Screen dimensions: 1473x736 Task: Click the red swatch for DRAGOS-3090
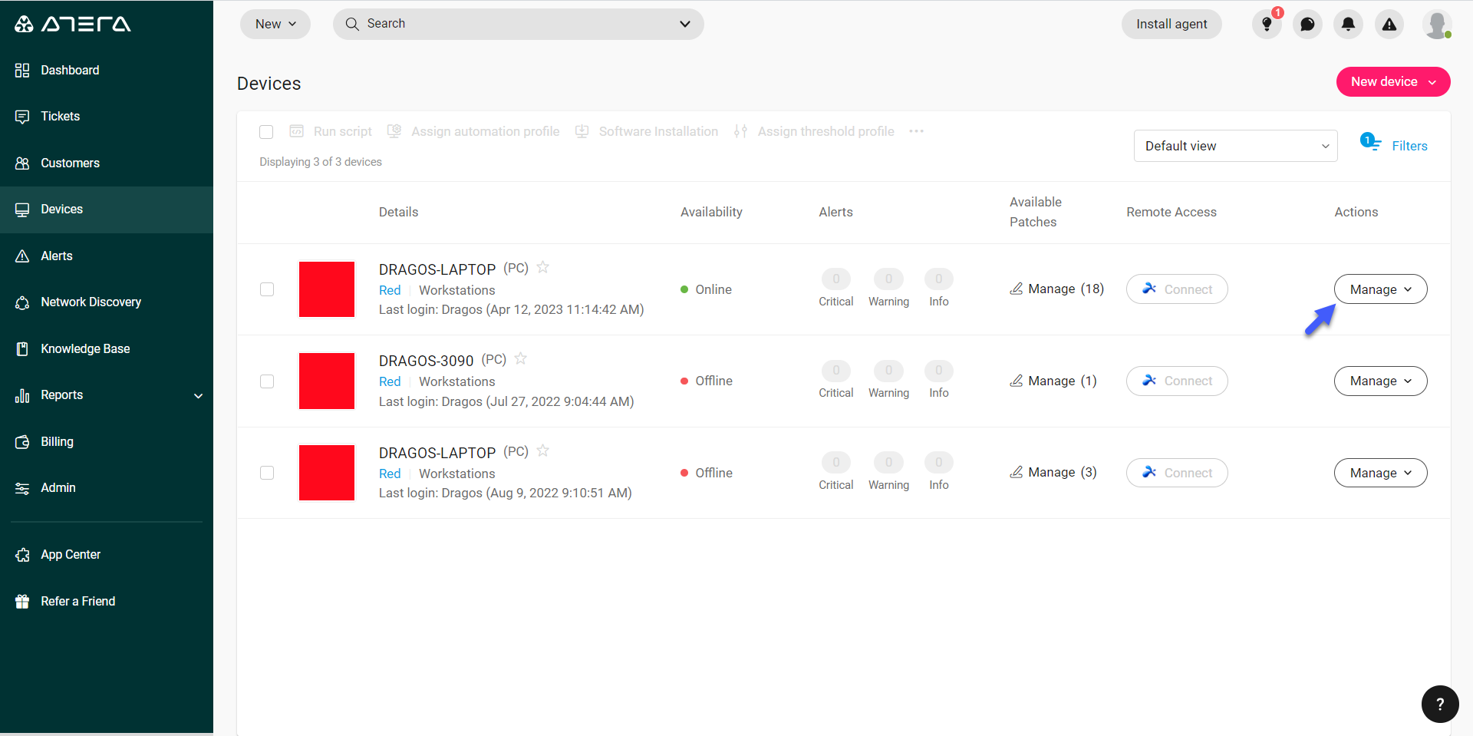coord(327,381)
